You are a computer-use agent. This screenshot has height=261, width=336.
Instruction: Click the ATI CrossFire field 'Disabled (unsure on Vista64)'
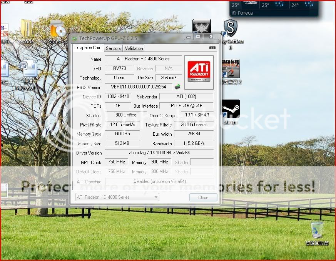(159, 181)
